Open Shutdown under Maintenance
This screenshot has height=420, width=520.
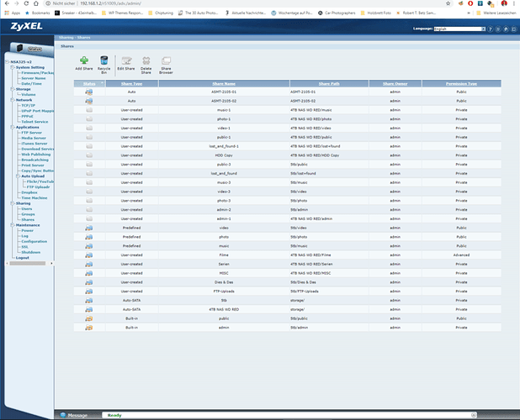[x=31, y=252]
